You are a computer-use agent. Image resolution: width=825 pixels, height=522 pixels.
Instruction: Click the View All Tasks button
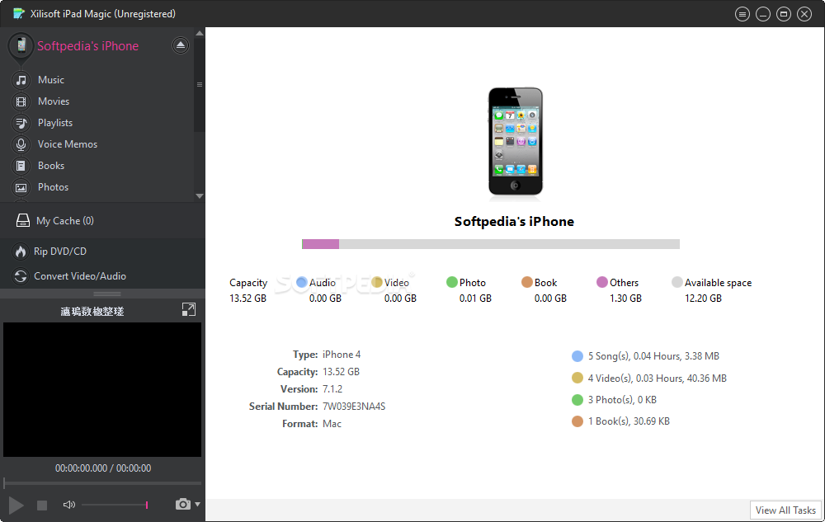pos(785,510)
